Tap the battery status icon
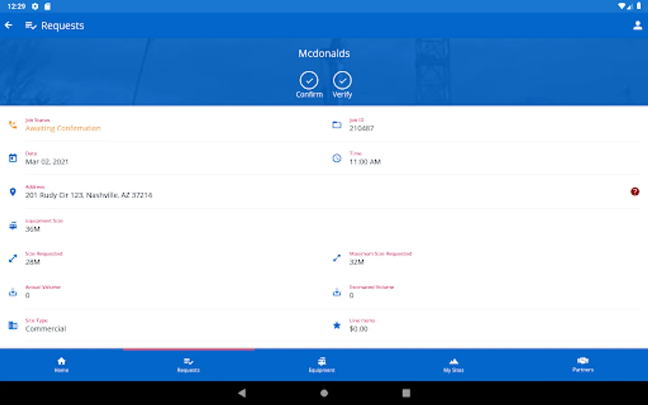648x405 pixels. pyautogui.click(x=639, y=6)
